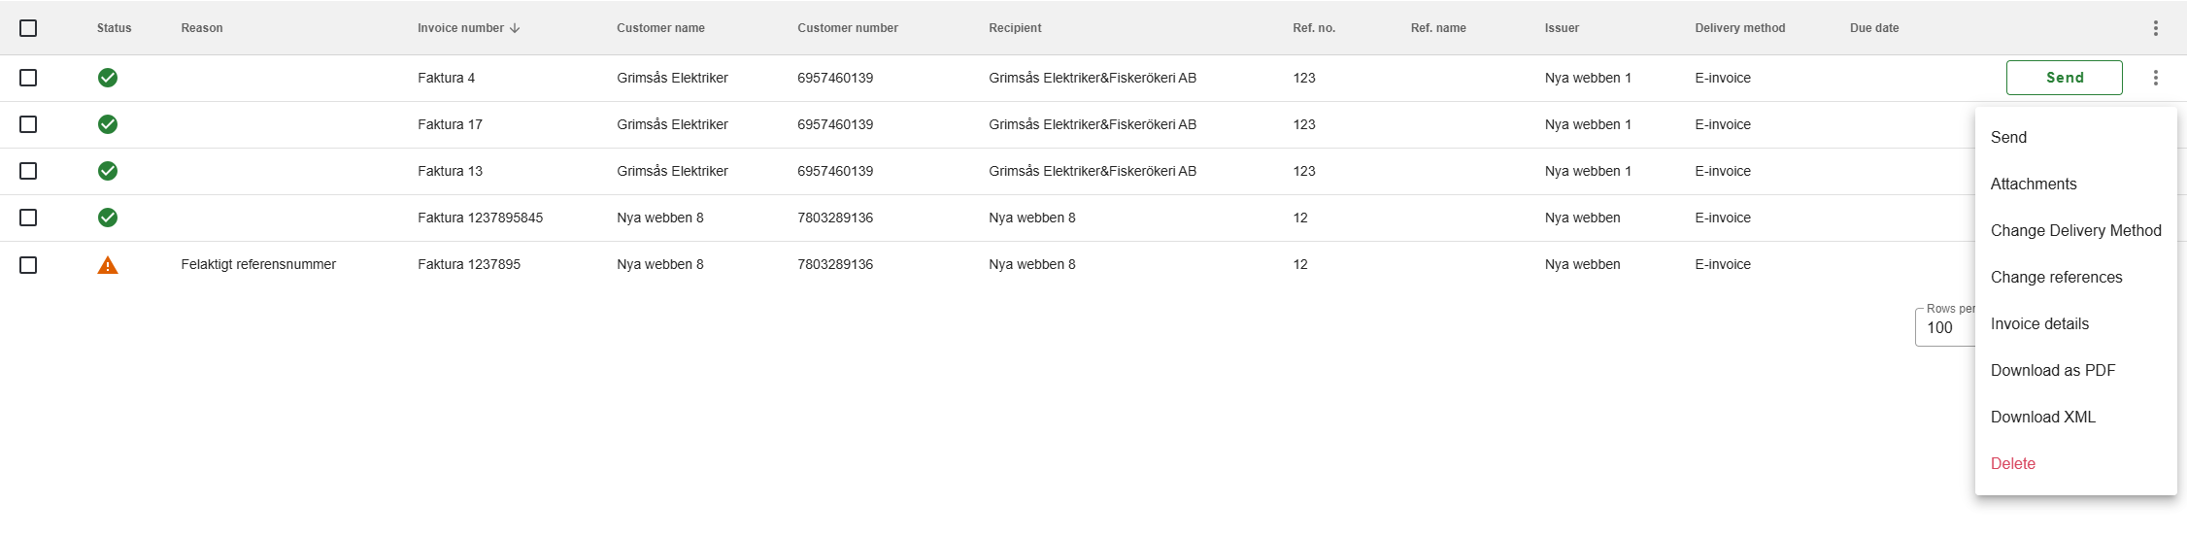Open Rows per page dropdown showing 100

click(1945, 327)
